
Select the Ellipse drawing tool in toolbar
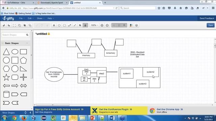[59, 26]
